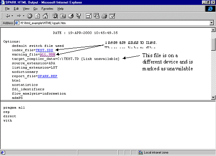The width and height of the screenshot is (216, 156).
Task: Click the 'flow_analysis=information' line
Action: [39, 93]
